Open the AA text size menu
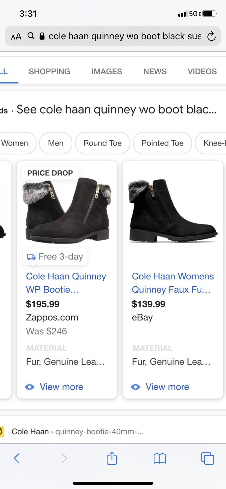The width and height of the screenshot is (226, 489). point(16,36)
